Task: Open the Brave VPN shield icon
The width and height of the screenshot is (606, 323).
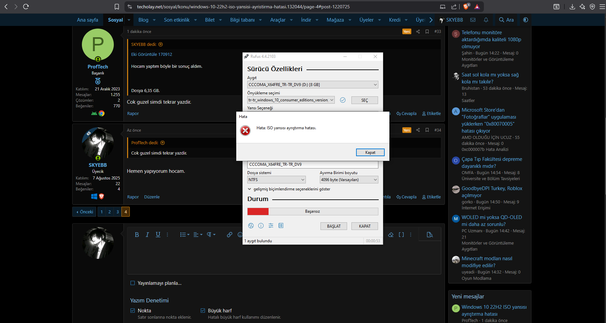Action: (592, 7)
